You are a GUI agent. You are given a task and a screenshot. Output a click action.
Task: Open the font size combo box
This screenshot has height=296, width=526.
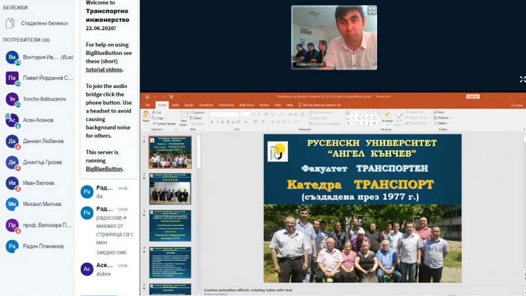[245, 115]
